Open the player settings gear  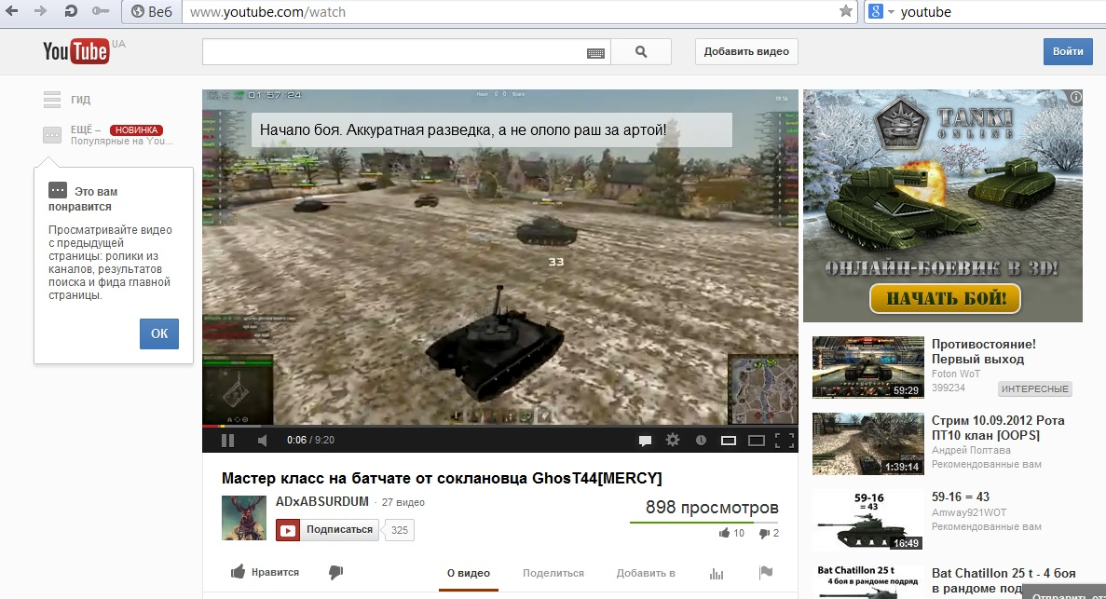[673, 441]
